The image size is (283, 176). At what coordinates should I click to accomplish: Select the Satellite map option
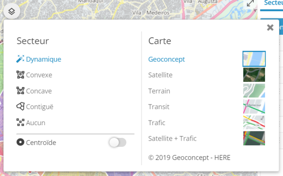pos(160,75)
